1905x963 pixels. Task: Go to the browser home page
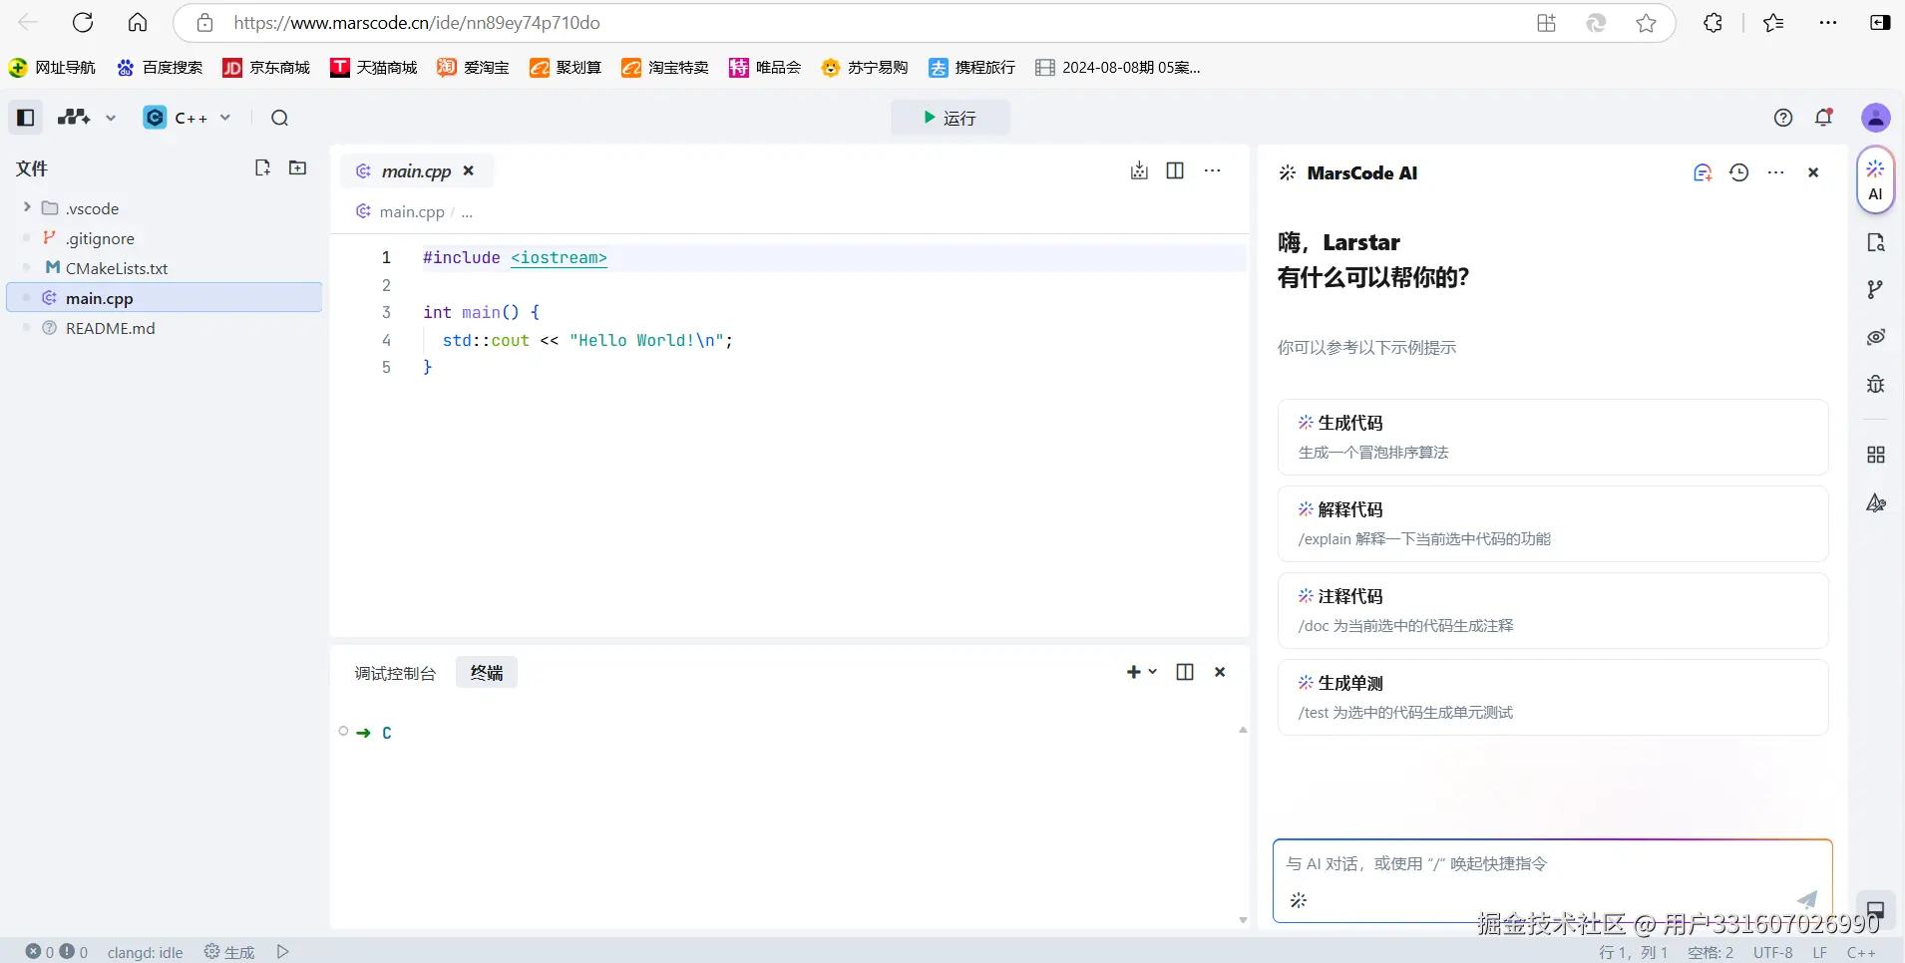(138, 22)
